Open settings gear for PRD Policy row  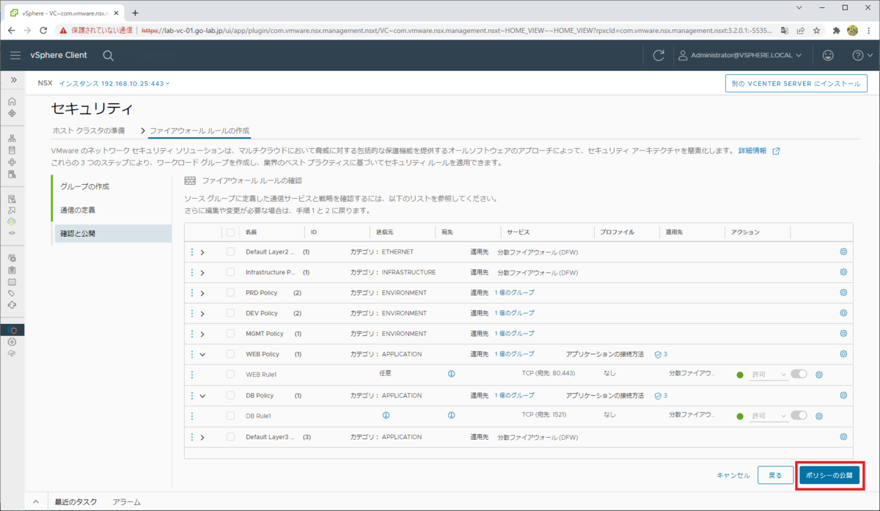click(843, 293)
